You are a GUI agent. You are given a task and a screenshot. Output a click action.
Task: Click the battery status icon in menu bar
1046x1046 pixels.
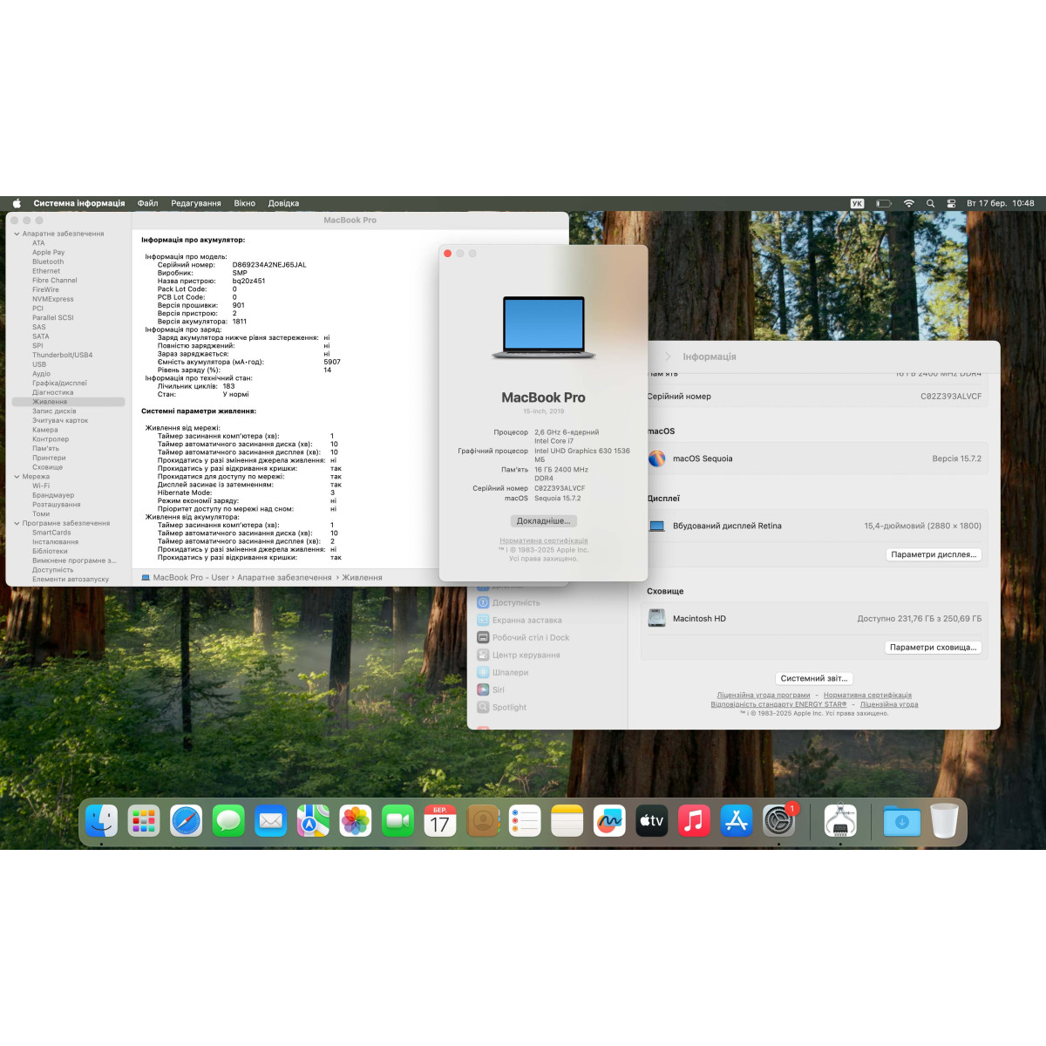click(884, 203)
